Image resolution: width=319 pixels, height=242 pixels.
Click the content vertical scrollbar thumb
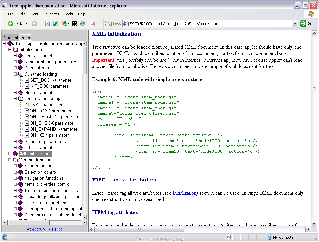[314, 88]
